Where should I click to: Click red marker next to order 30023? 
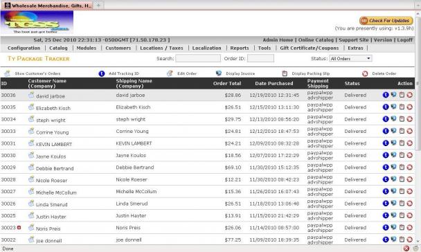(x=19, y=228)
